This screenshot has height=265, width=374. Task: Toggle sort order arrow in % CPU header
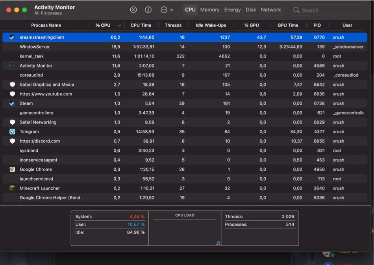coord(119,26)
